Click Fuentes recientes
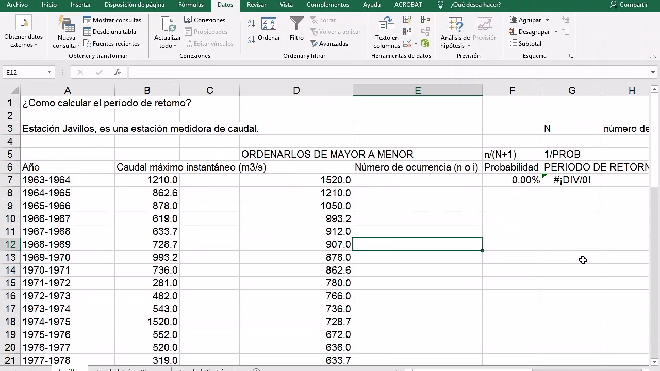This screenshot has width=660, height=371. [117, 44]
